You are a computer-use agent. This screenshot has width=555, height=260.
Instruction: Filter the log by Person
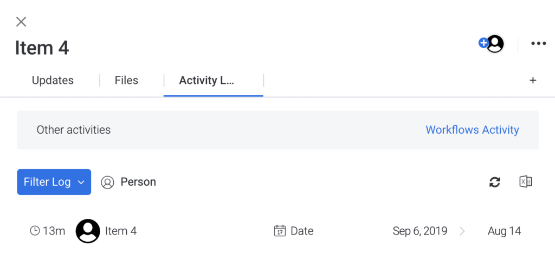128,182
